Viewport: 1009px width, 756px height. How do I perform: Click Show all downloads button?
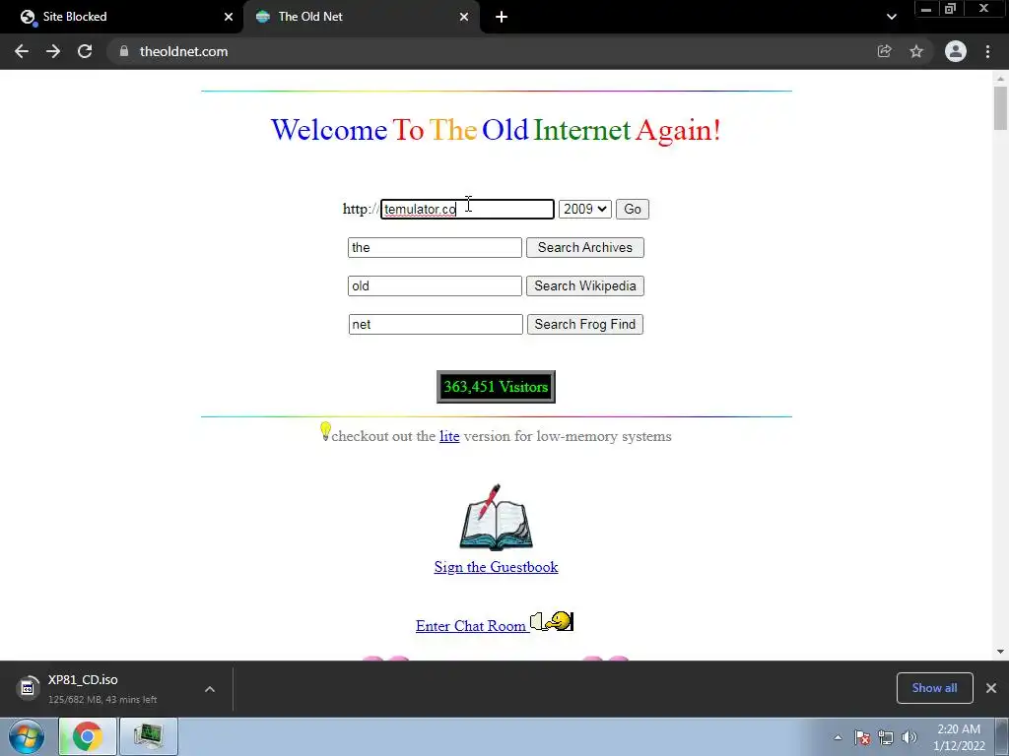tap(934, 688)
